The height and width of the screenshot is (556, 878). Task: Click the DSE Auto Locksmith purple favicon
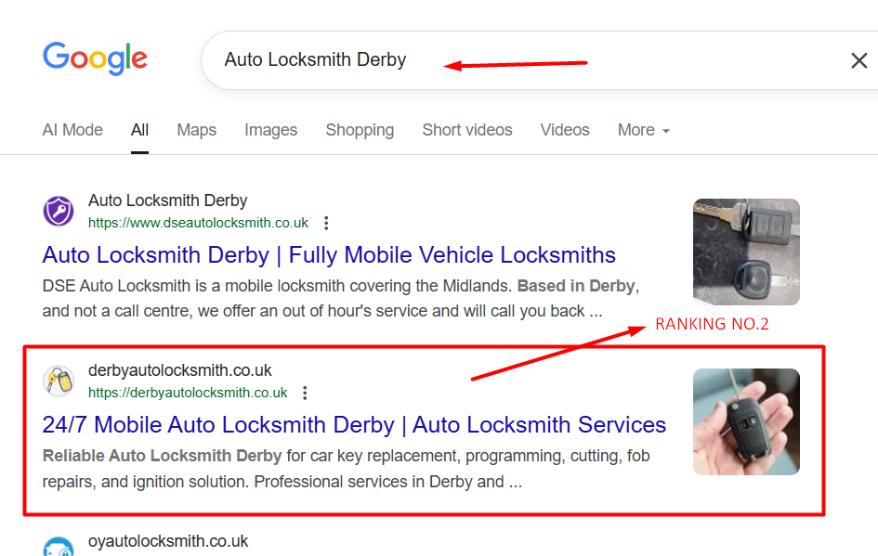(59, 212)
